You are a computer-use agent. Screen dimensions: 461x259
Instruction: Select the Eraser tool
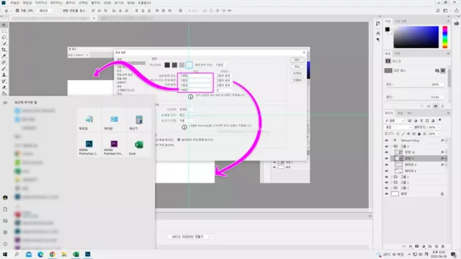(x=4, y=88)
